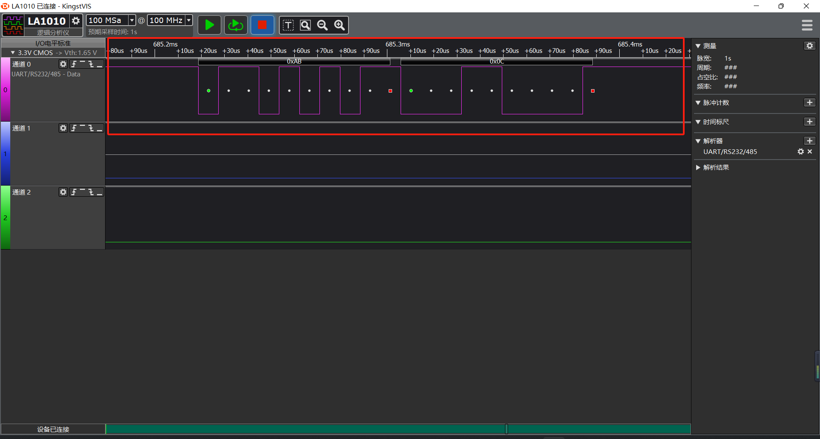Click the 脉宽 1s measurement value
The height and width of the screenshot is (439, 820).
pos(728,58)
